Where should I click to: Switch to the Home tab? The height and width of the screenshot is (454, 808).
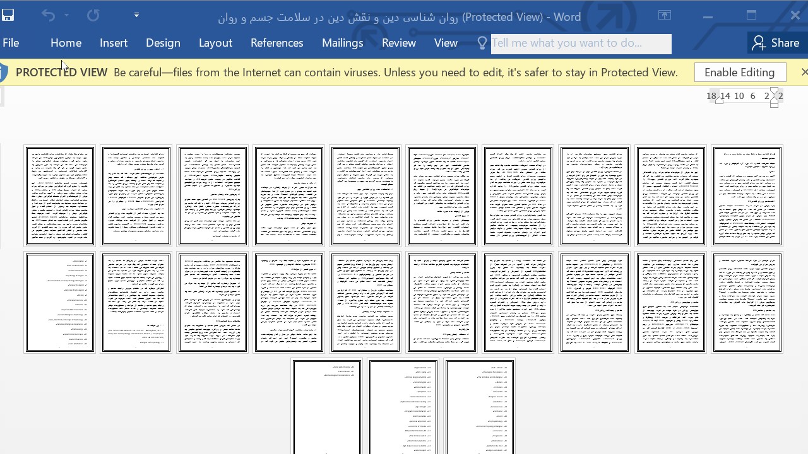(x=66, y=43)
